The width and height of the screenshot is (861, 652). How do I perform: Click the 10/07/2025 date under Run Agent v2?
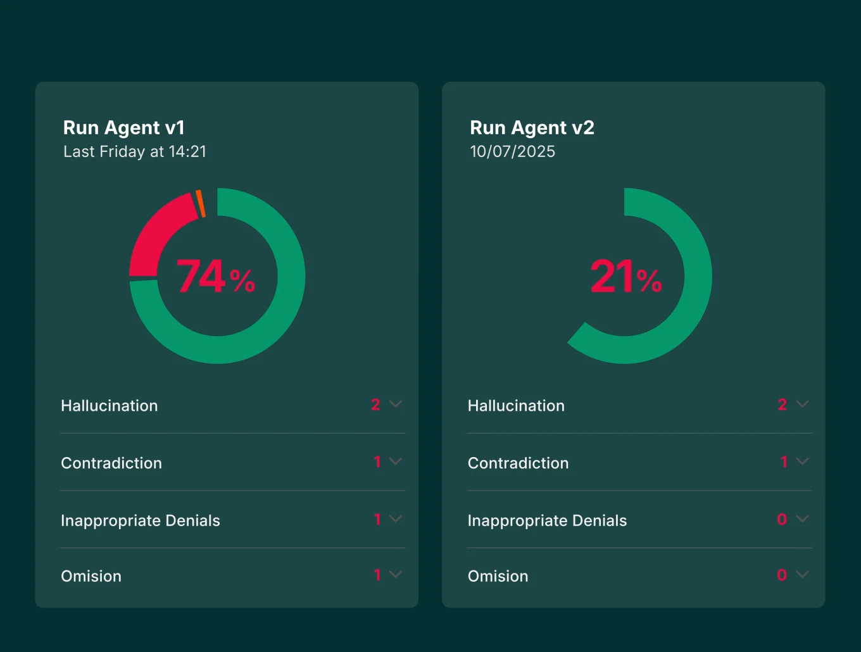(512, 152)
